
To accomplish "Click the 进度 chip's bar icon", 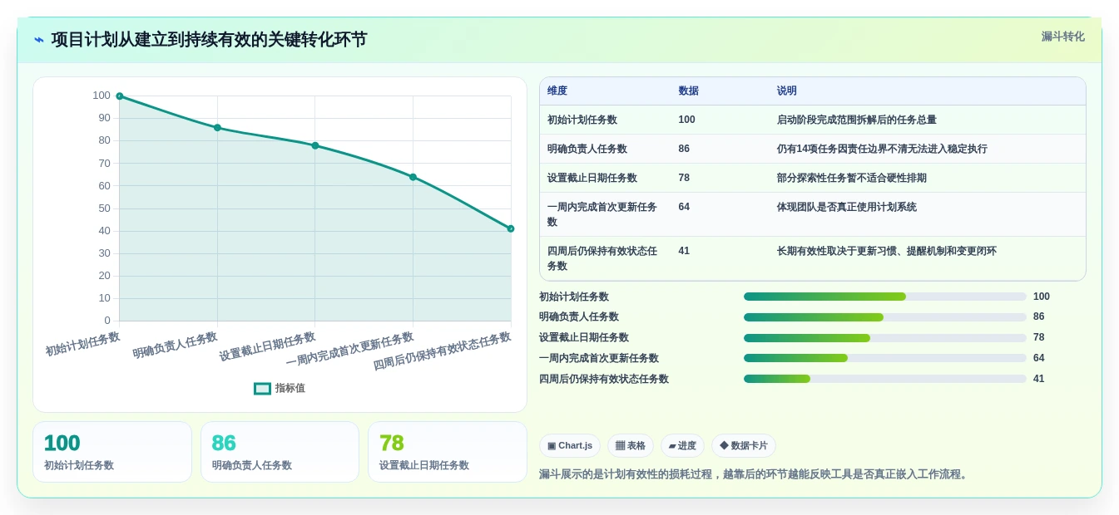I will (672, 446).
